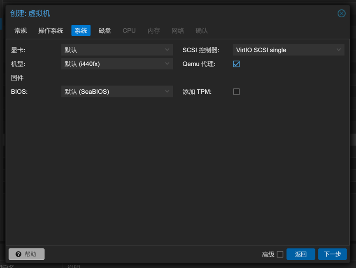Open the BIOS SeaBIOS dropdown
356x268 pixels.
point(167,91)
